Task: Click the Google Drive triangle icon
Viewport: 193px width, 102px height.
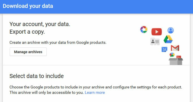Action: [168, 39]
